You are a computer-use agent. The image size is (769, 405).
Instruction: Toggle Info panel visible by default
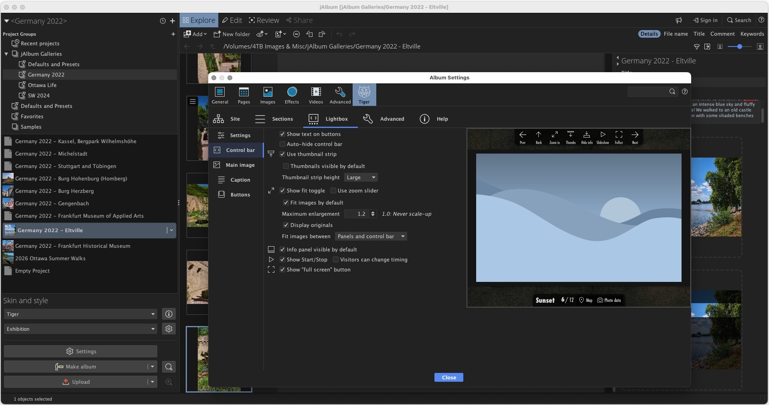(x=282, y=249)
